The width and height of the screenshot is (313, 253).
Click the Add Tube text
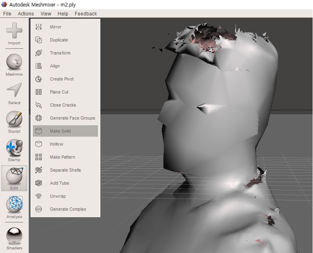point(59,183)
